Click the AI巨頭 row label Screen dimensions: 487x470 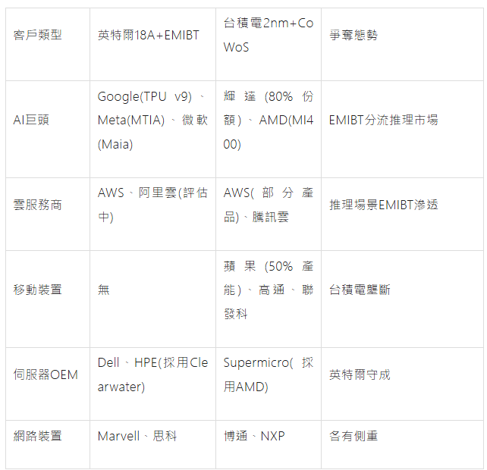tap(31, 120)
